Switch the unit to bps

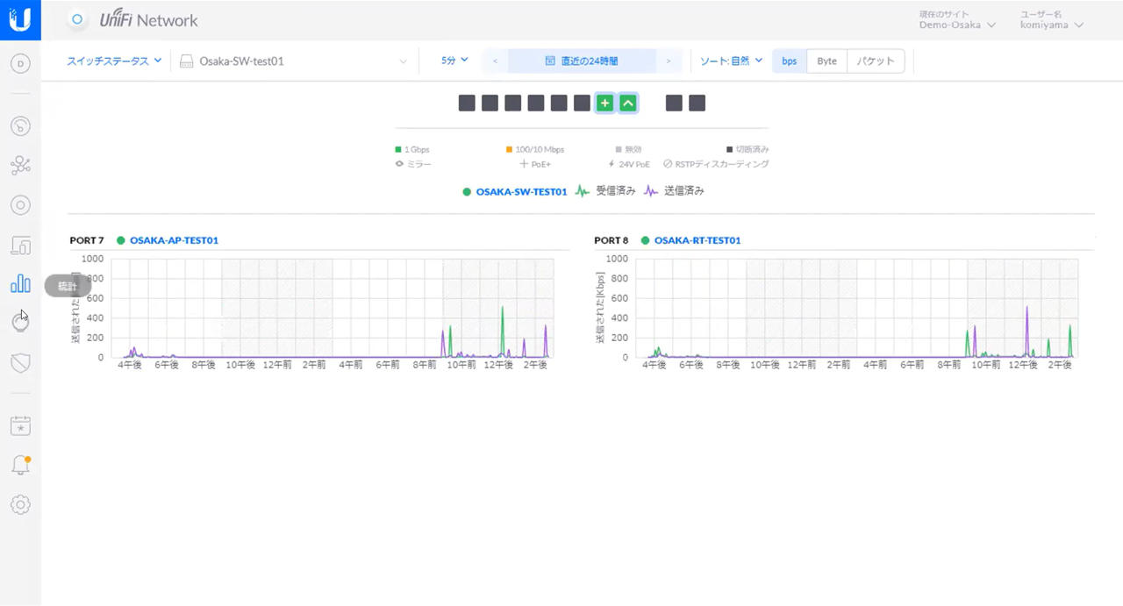click(790, 61)
